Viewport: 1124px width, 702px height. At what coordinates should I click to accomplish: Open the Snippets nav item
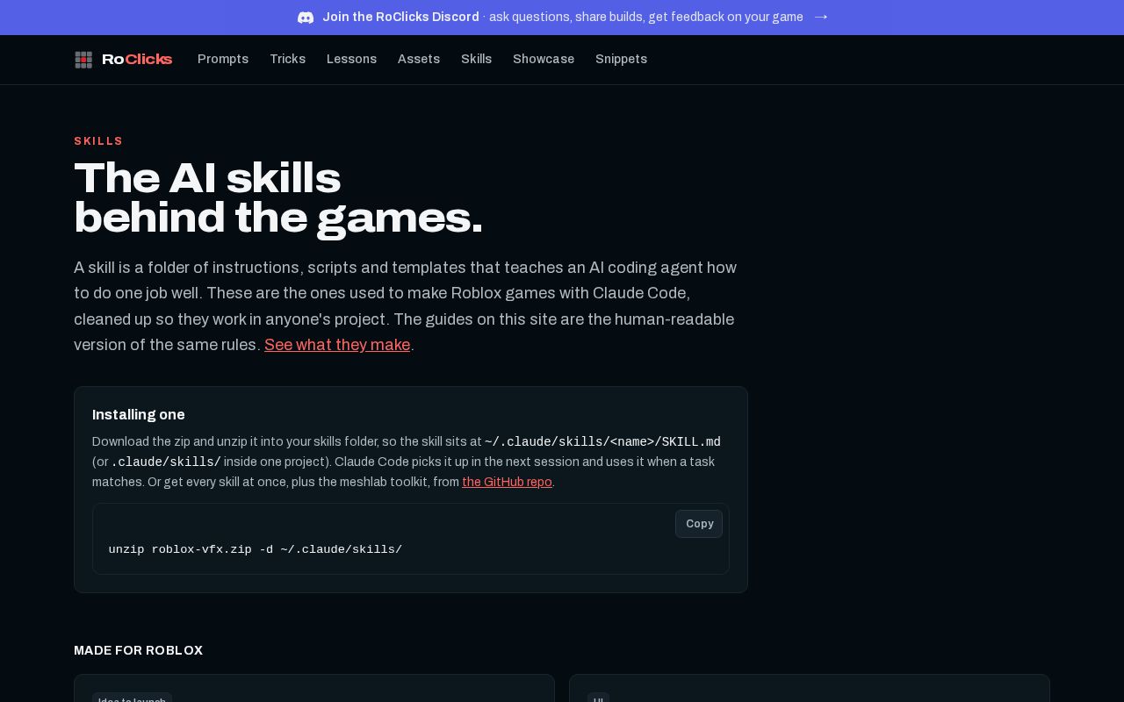621,59
